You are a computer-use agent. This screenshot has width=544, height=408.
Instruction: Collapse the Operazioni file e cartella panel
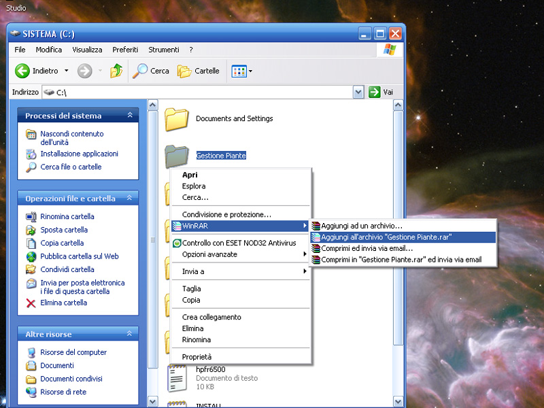[129, 198]
